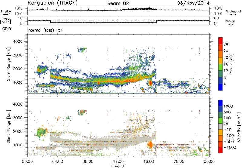Pick the gray segment of velocity colorbar

221,126
